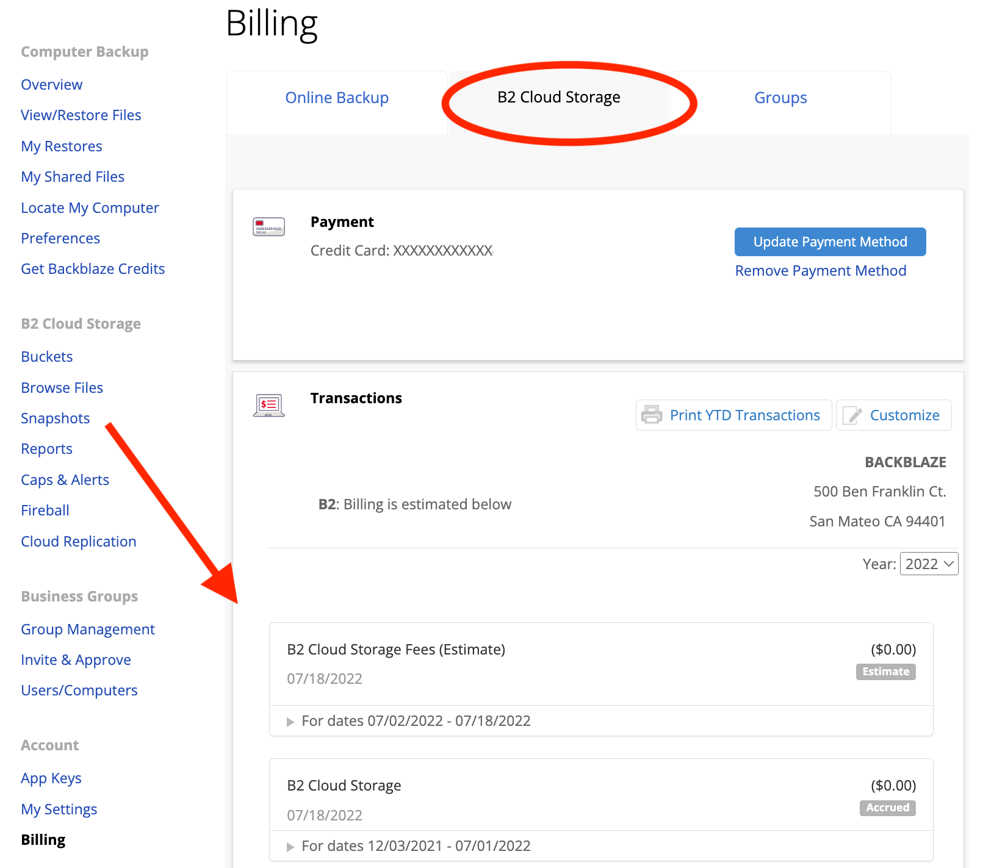Click 'B2: Billing is estimated below' text

[415, 504]
